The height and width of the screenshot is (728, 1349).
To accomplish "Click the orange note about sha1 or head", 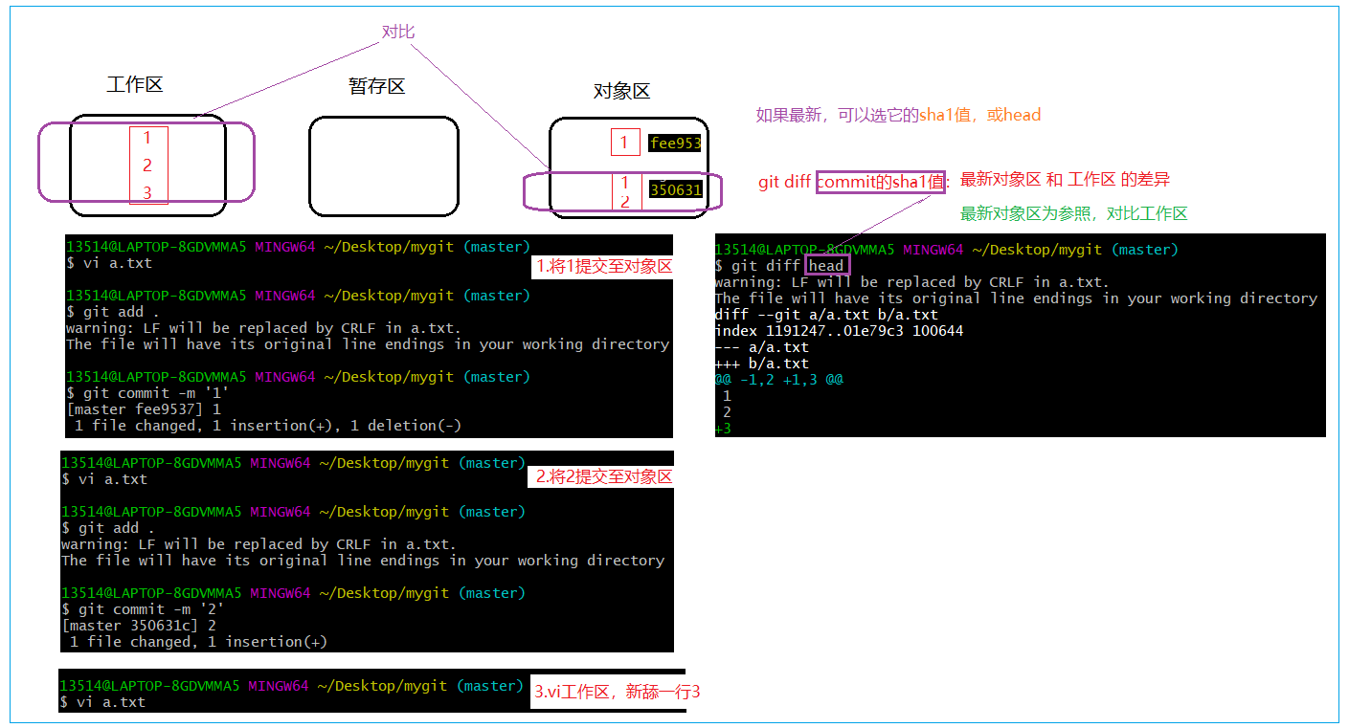I will [x=897, y=115].
